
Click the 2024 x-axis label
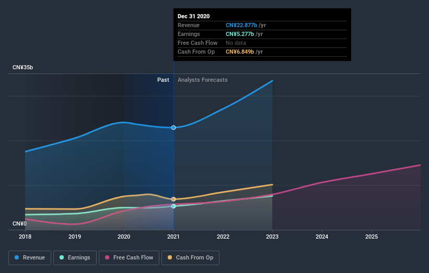click(x=322, y=237)
